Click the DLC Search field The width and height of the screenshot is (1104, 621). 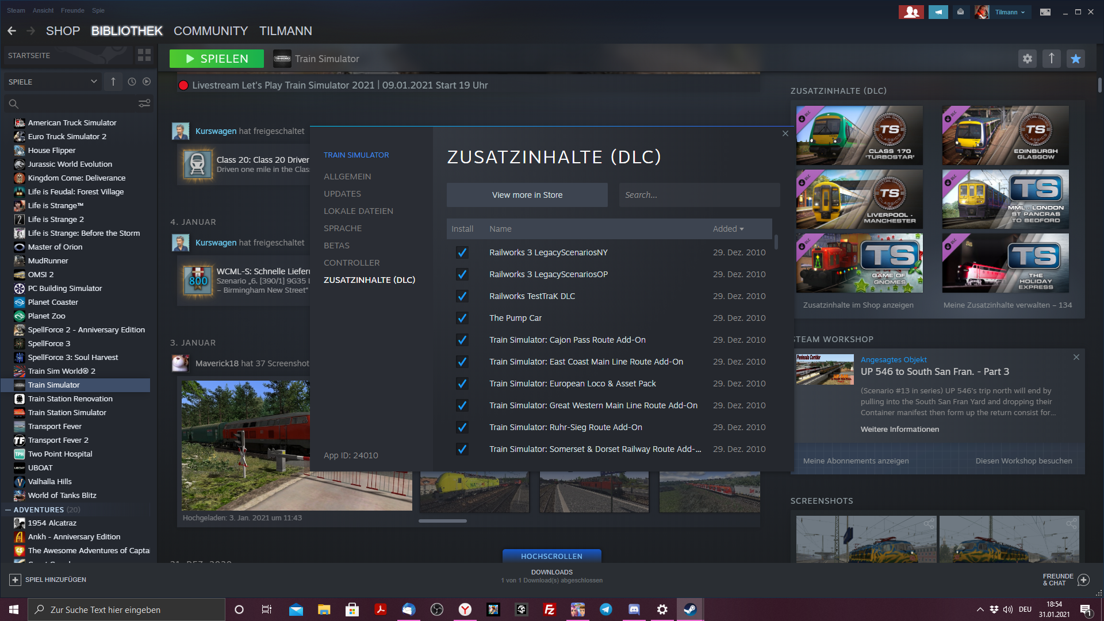coord(699,195)
